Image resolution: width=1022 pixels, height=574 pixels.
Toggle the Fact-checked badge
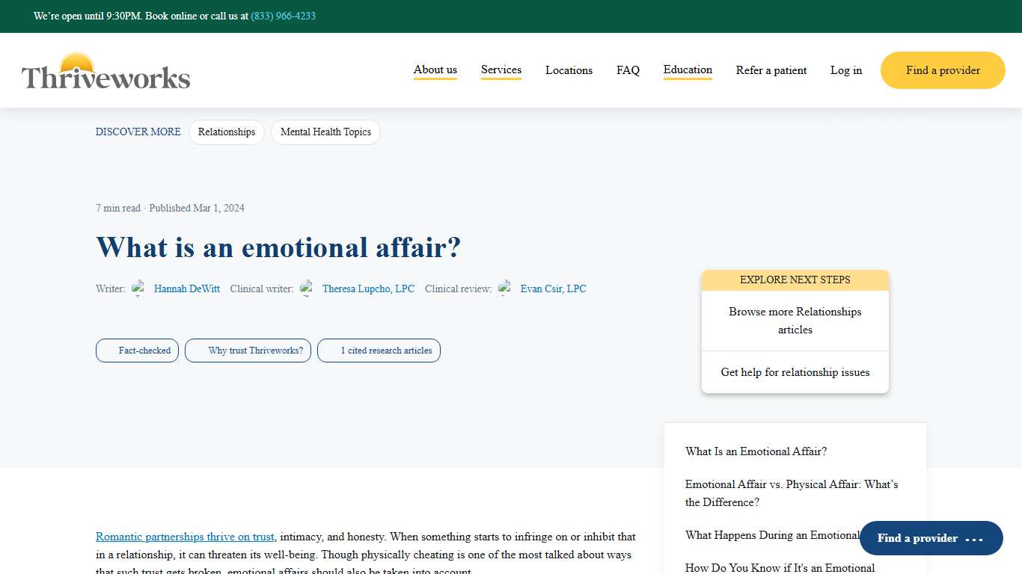point(137,350)
